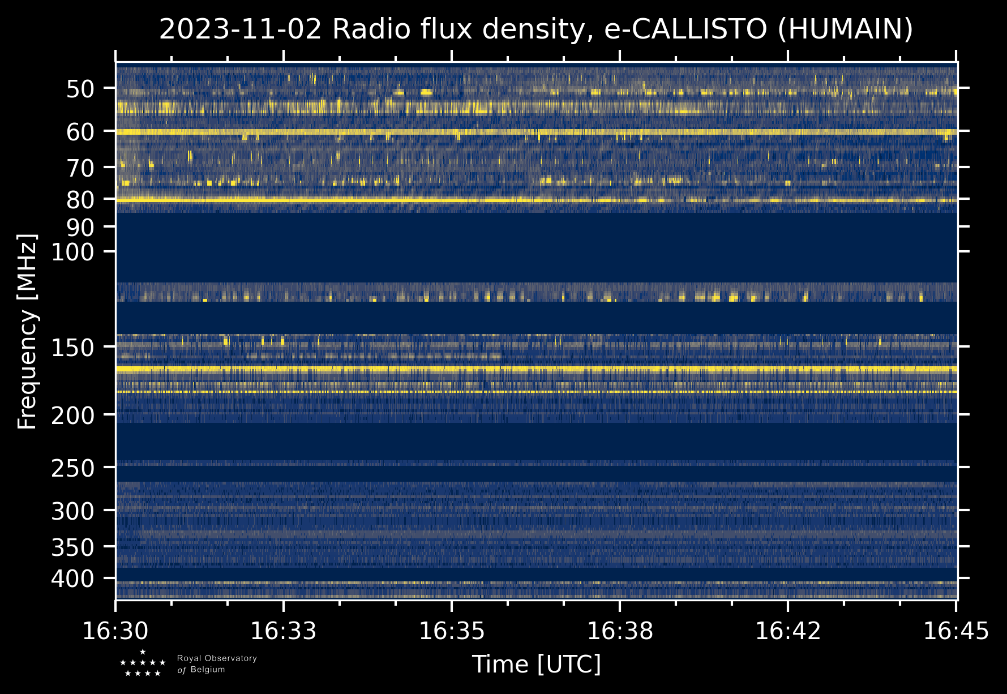Click the dark blank band near 90 MHz
This screenshot has height=694, width=1007.
pos(536,246)
